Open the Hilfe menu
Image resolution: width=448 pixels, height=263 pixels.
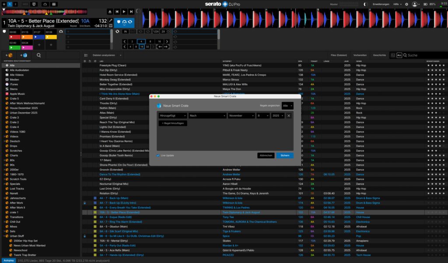coord(397,4)
